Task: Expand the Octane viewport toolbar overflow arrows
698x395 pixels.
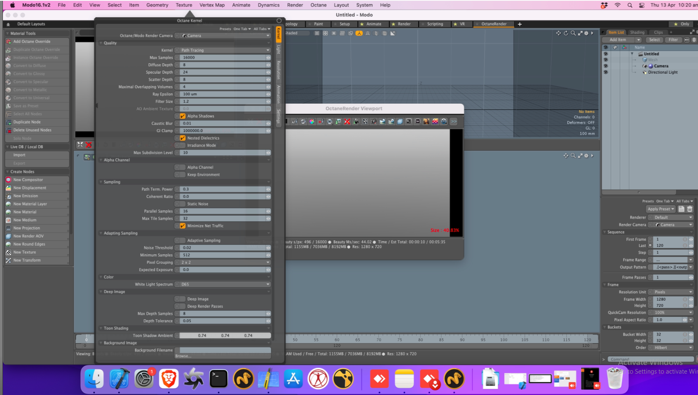Action: pos(454,121)
